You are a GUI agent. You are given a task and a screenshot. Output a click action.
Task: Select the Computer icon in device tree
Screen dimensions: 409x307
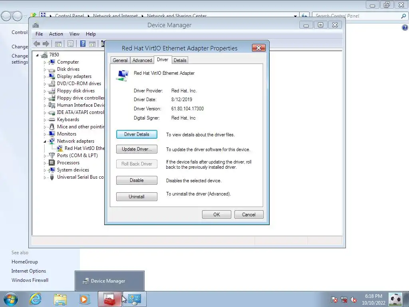pyautogui.click(x=52, y=62)
